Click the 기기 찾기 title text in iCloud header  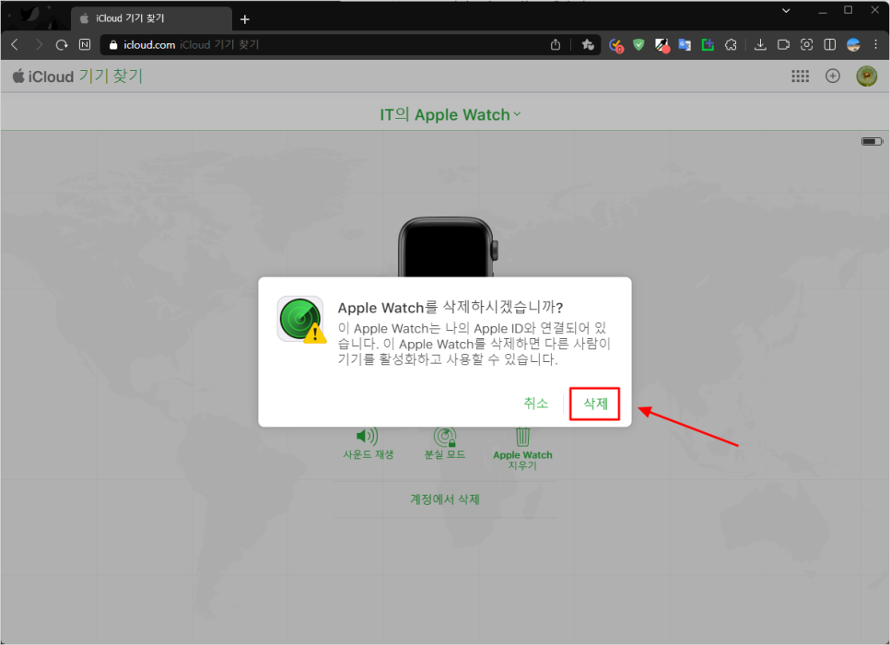tap(111, 76)
